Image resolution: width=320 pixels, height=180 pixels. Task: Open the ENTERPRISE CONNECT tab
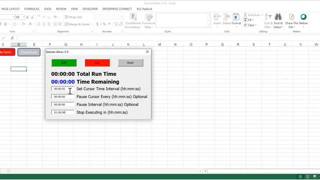pos(117,9)
